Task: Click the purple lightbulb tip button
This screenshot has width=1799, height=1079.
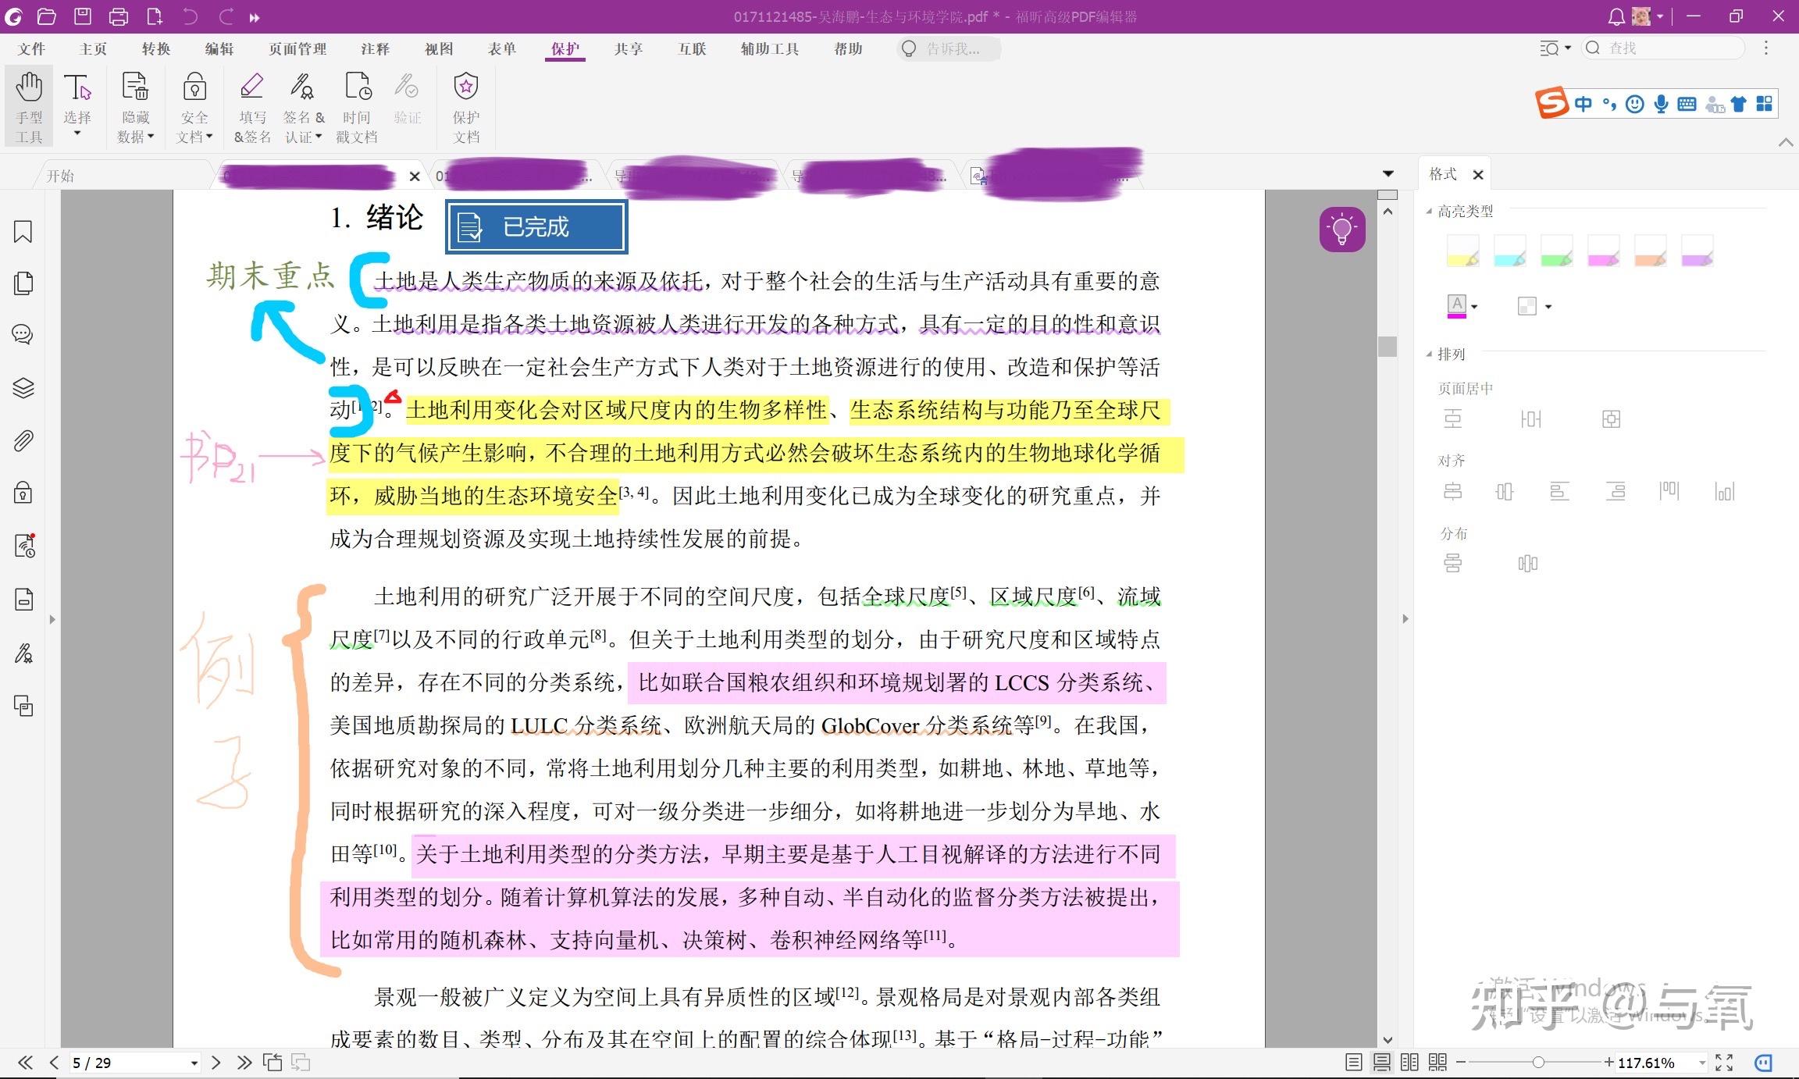Action: (1342, 230)
